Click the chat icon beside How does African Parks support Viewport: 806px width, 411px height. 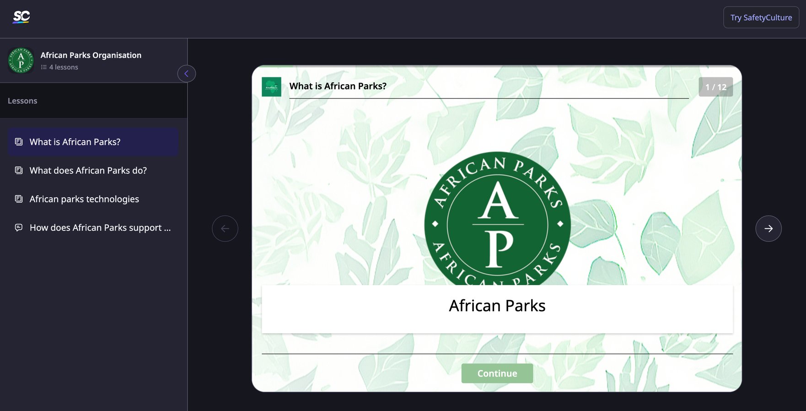tap(19, 227)
